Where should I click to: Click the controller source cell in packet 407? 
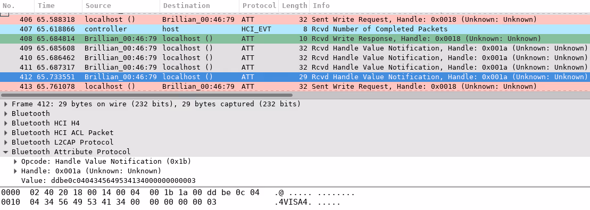coord(106,29)
